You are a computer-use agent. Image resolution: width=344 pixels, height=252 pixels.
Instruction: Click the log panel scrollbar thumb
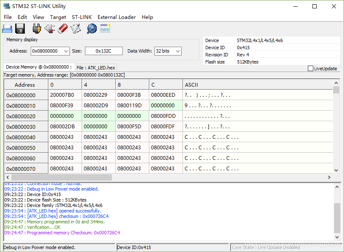[x=337, y=218]
